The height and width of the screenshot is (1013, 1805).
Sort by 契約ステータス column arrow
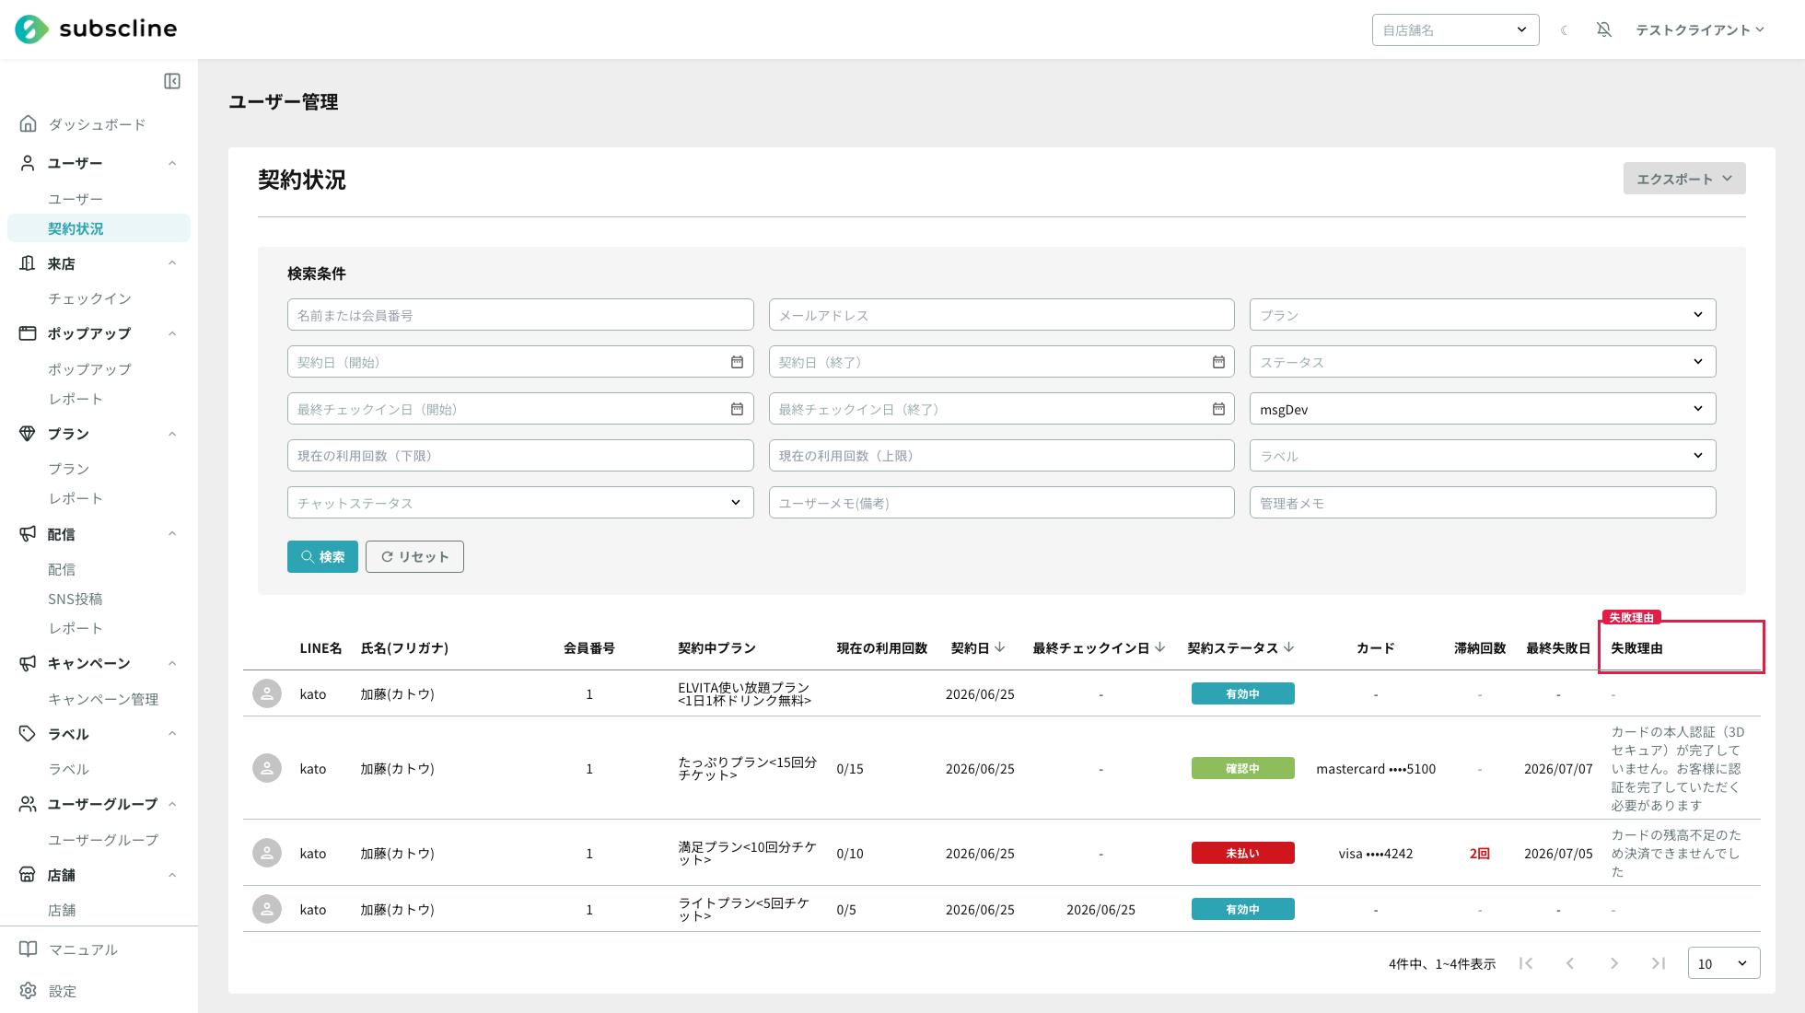[x=1289, y=647]
